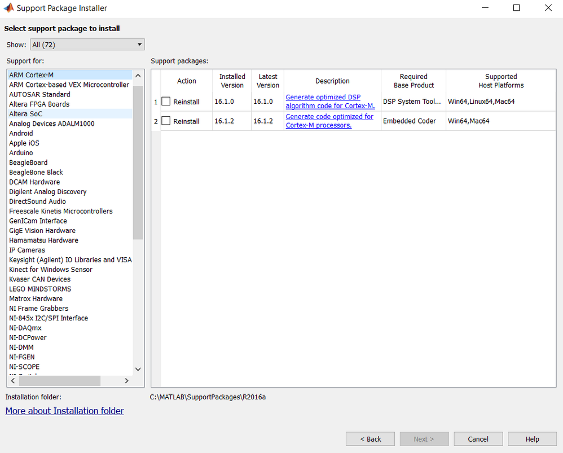Select AUTOSAR Standard in the list
This screenshot has height=453, width=563.
[x=70, y=94]
